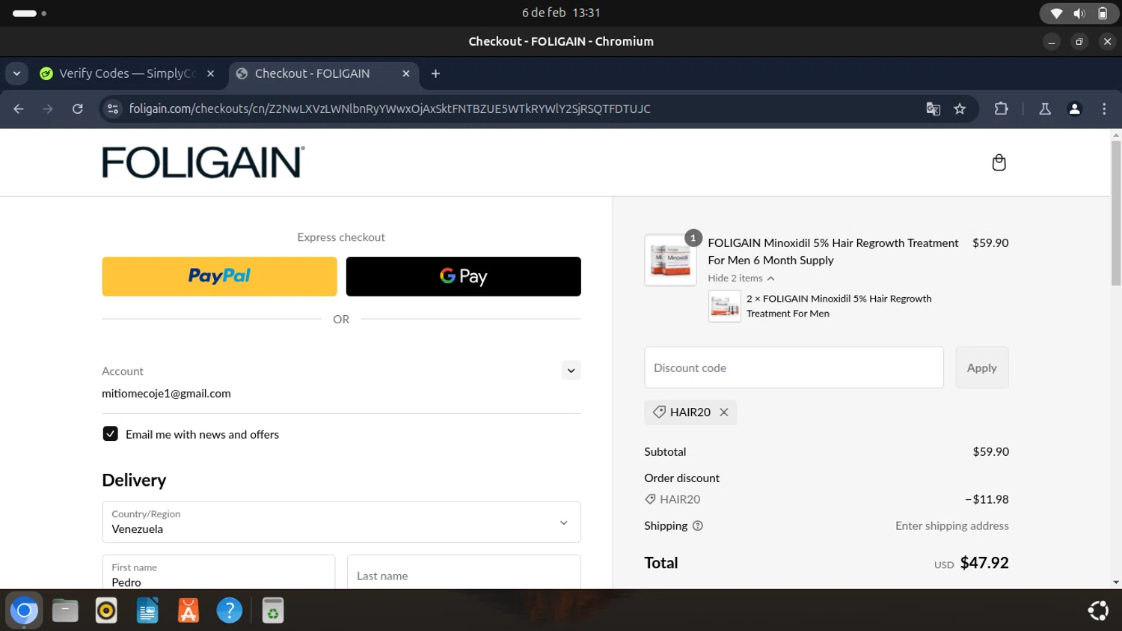This screenshot has width=1122, height=631.
Task: Toggle Email me with news and offers
Action: (x=110, y=434)
